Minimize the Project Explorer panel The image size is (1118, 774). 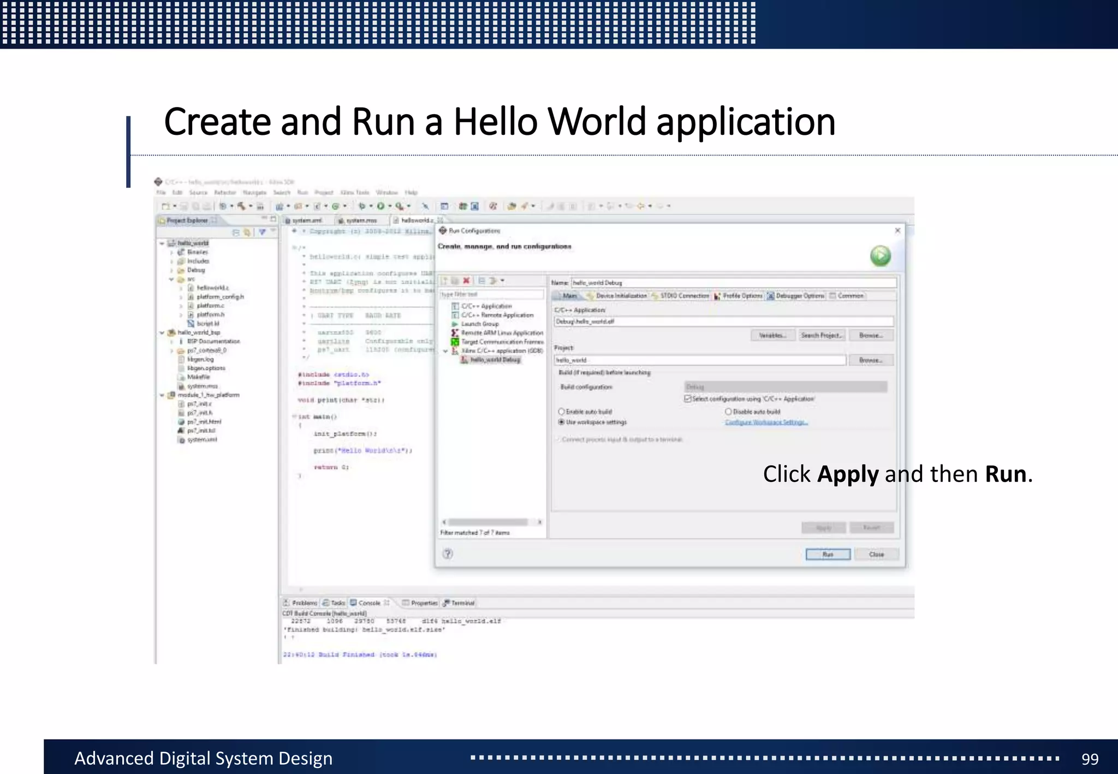click(x=264, y=219)
